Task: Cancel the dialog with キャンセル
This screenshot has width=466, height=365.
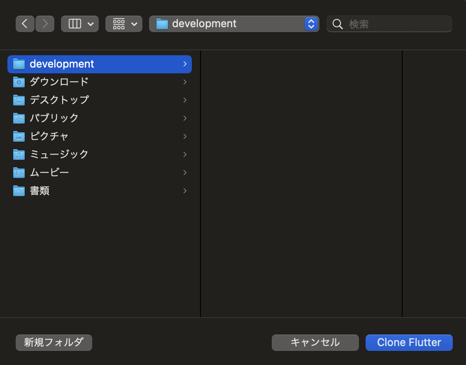Action: [315, 343]
